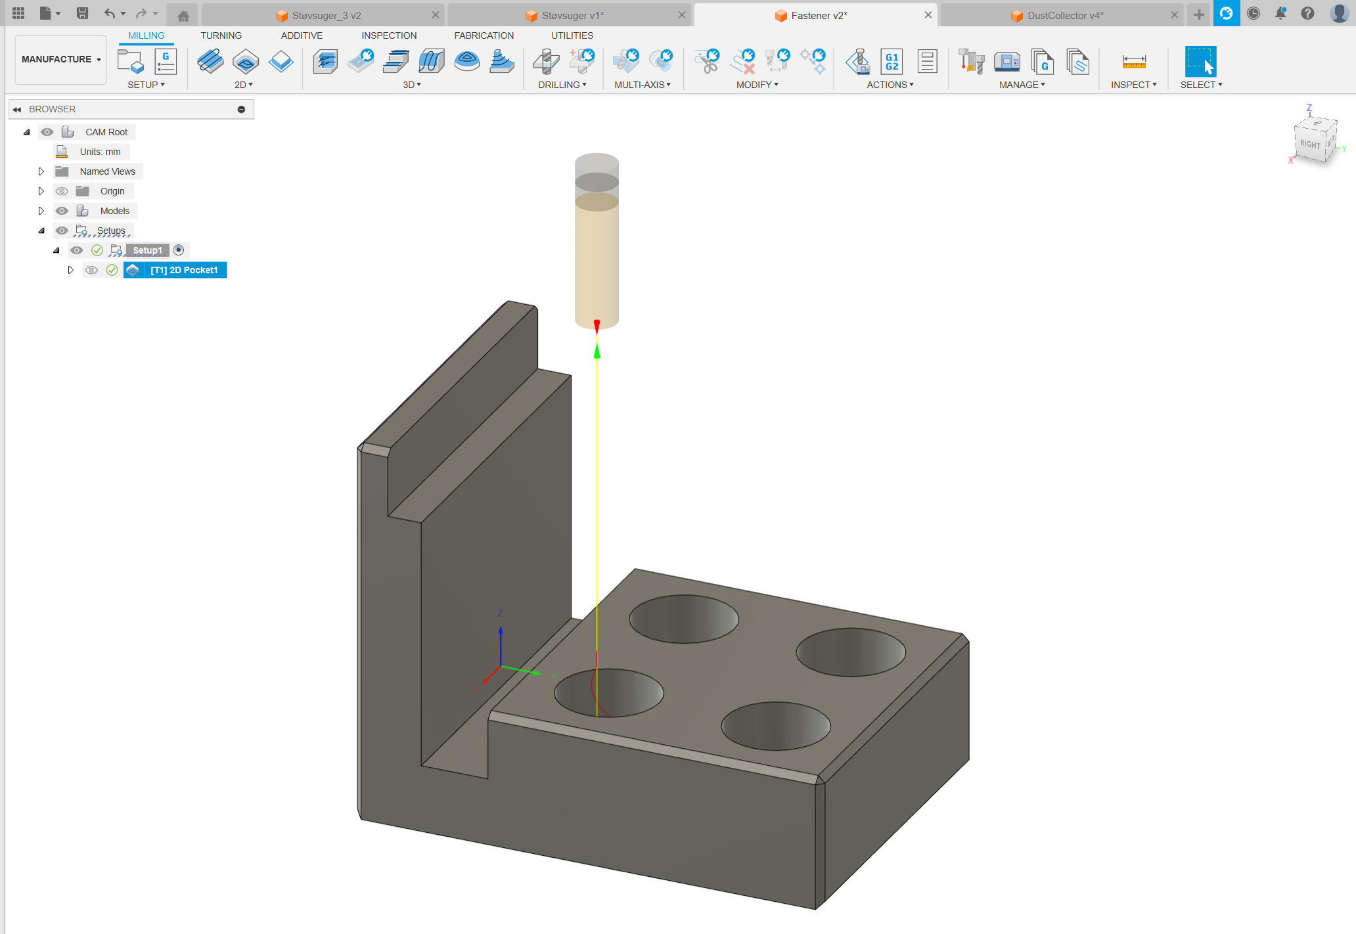The width and height of the screenshot is (1356, 934).
Task: Click the Drill tool icon
Action: [545, 62]
